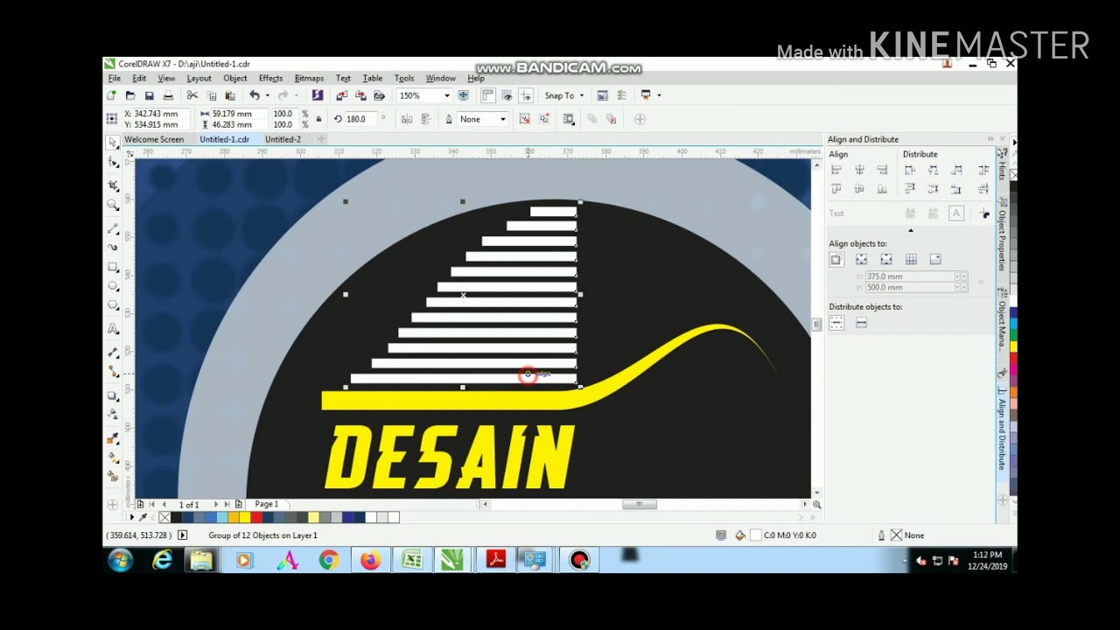Expand the Snap To dropdown
Viewport: 1120px width, 630px height.
click(581, 95)
